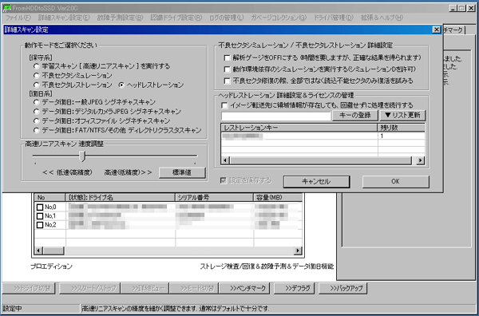This screenshot has height=316, width=479.
Task: Check 読込不能セクタのみ復活を試みる option
Action: (x=227, y=81)
